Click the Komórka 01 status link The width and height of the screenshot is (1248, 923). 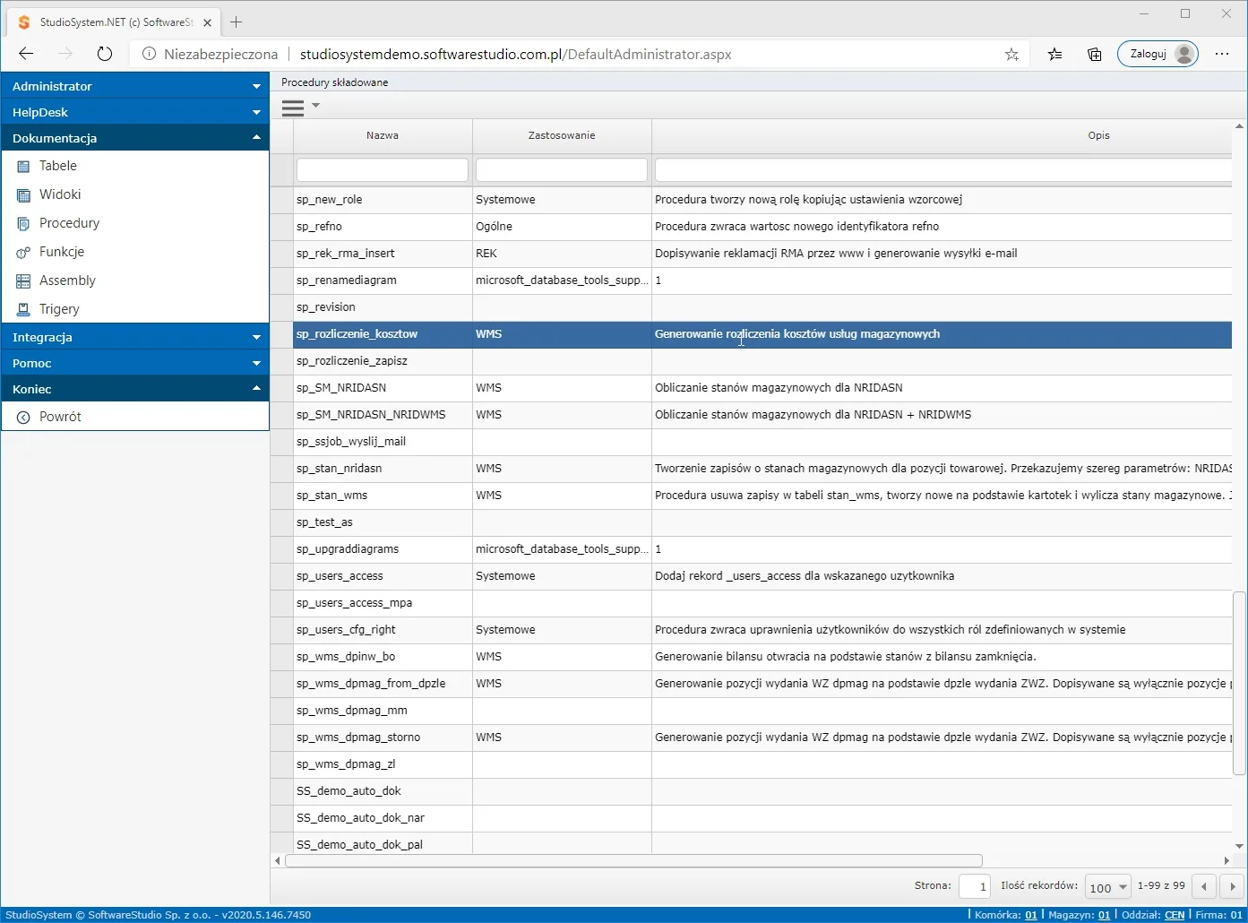pyautogui.click(x=1031, y=915)
